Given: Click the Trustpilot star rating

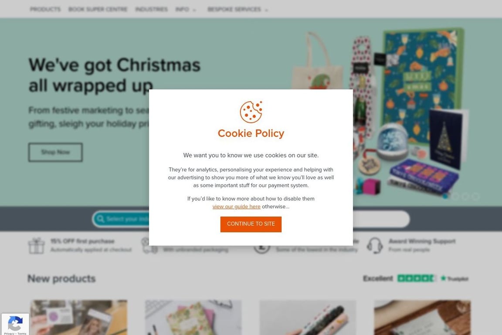Looking at the screenshot, I should (417, 278).
